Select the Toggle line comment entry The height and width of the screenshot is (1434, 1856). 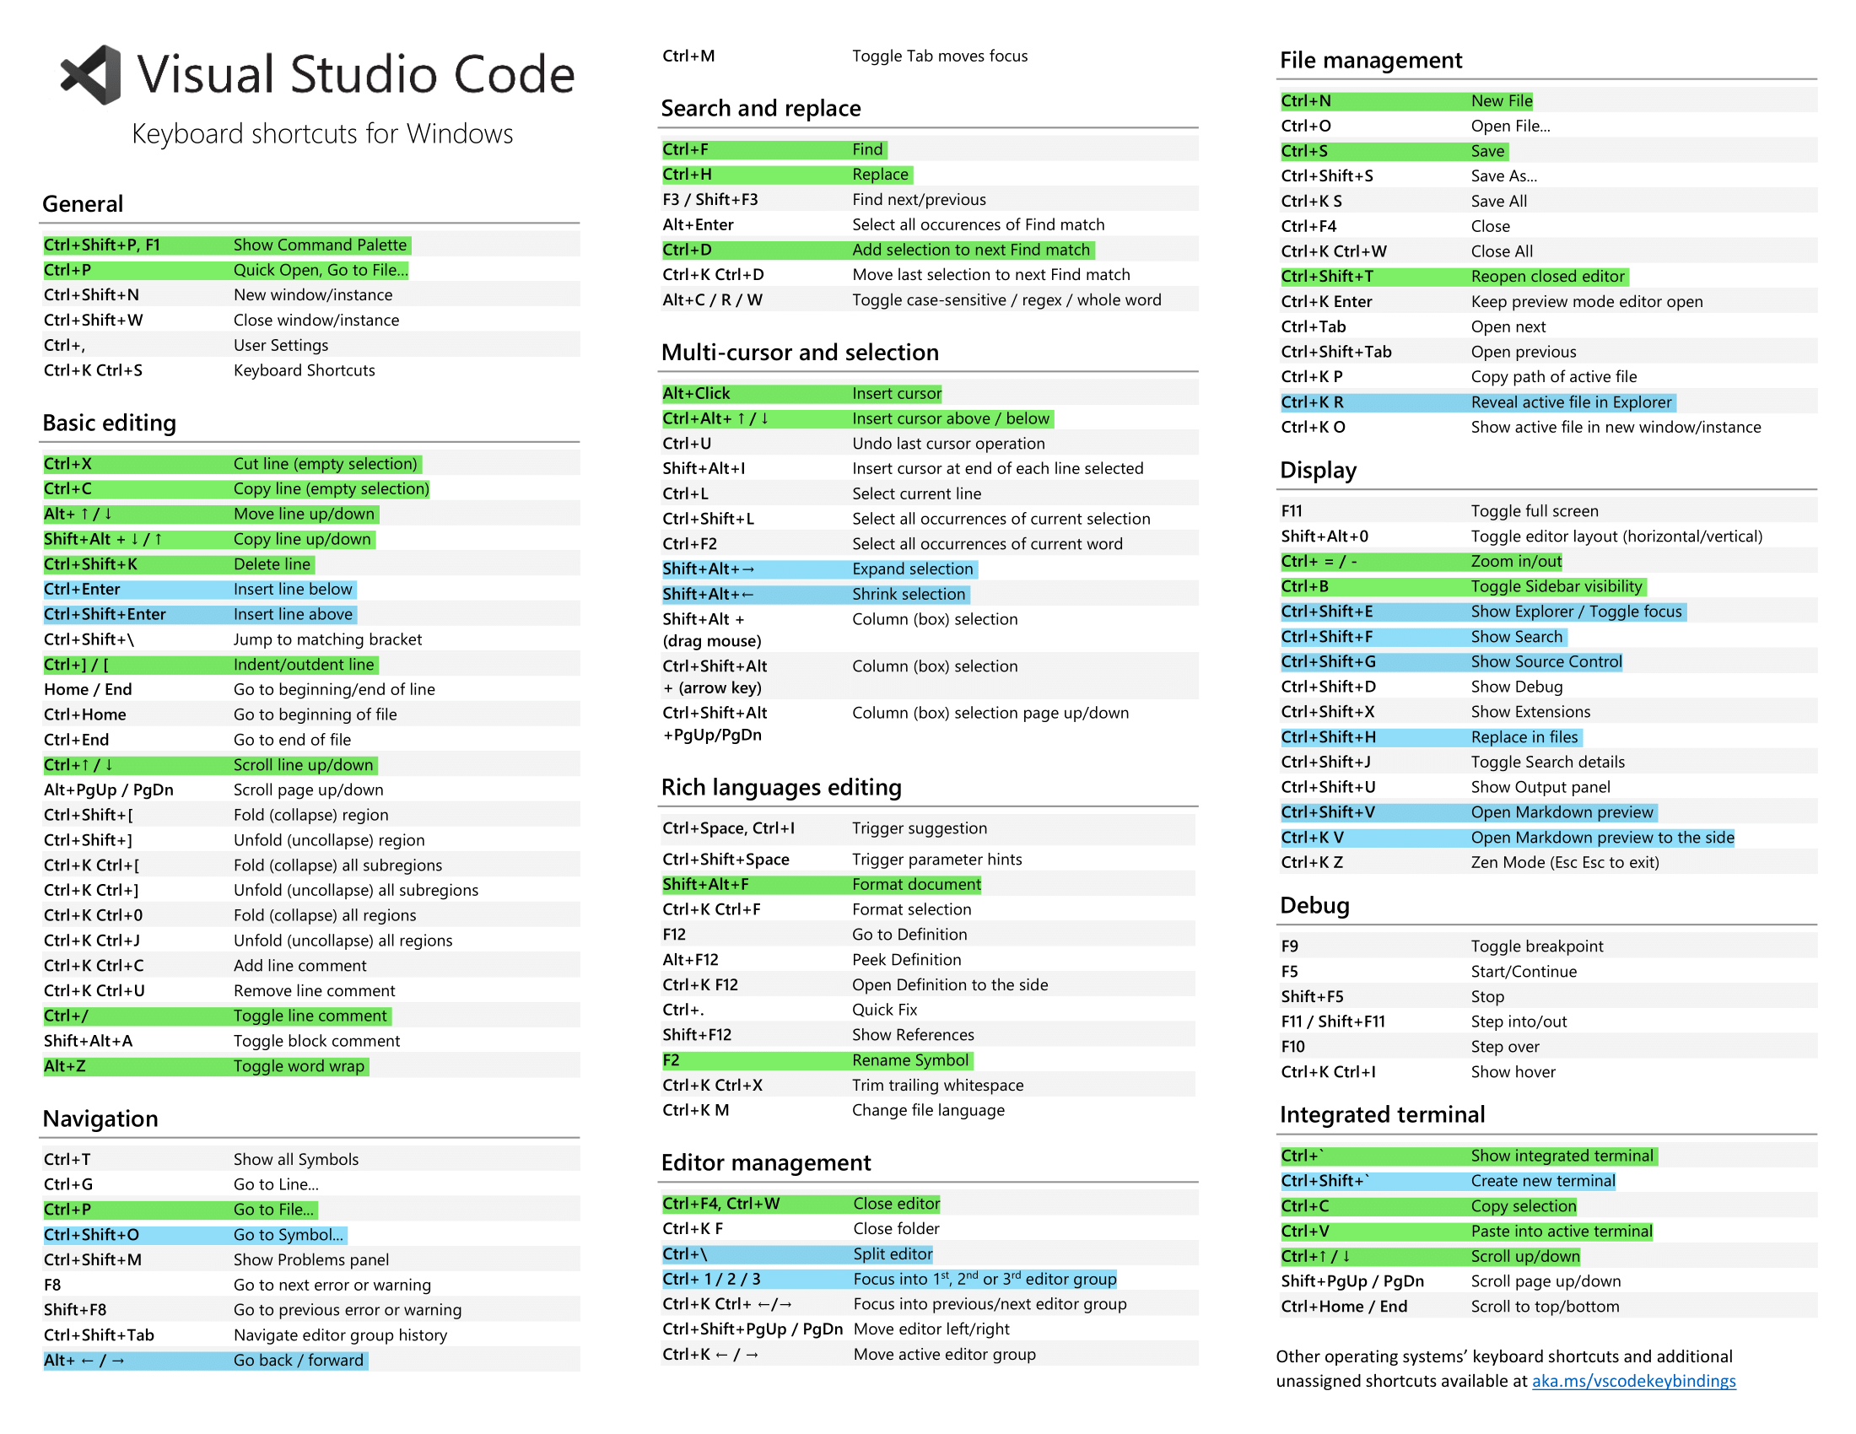[215, 1015]
